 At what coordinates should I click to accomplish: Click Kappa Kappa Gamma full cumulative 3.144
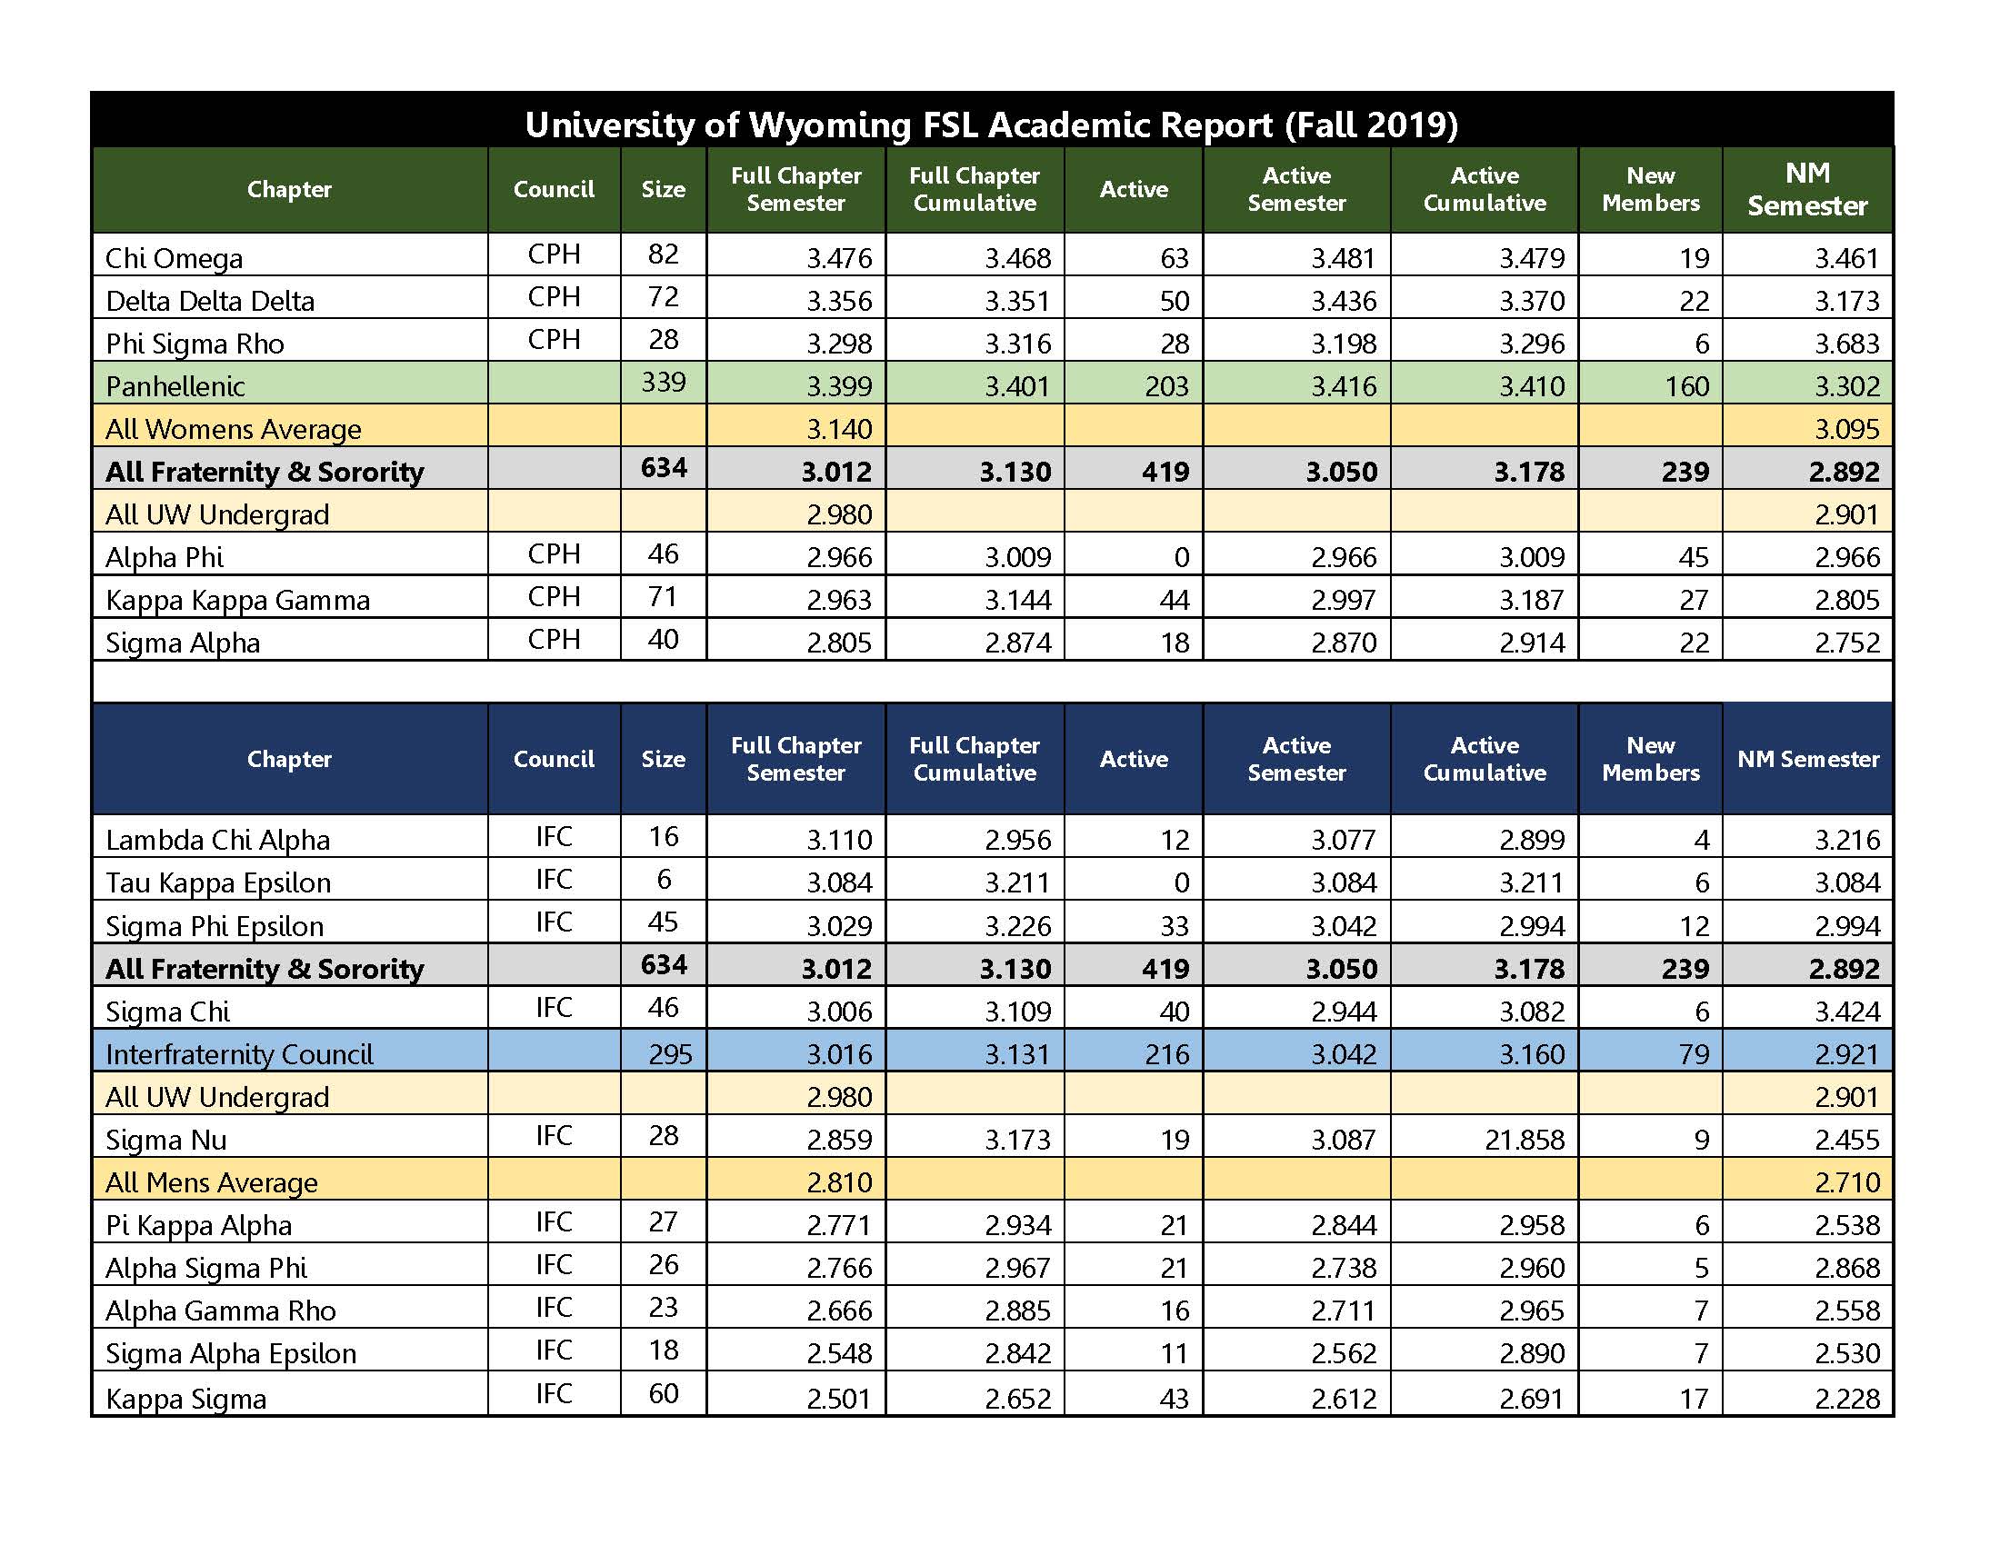1017,600
